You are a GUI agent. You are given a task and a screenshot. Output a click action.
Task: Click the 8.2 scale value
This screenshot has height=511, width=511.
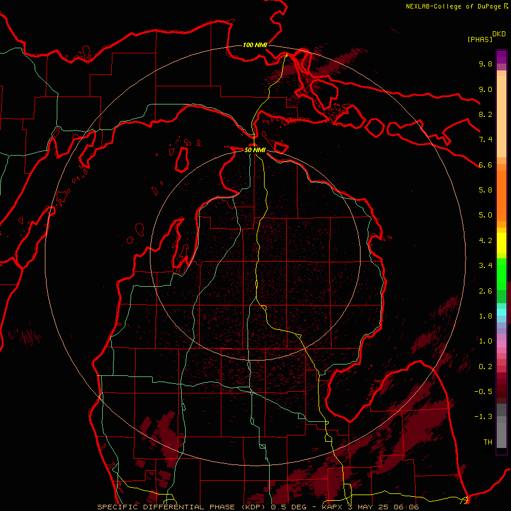point(485,114)
